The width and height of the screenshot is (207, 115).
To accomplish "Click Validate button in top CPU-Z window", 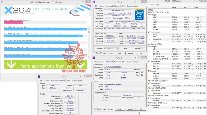I will tap(131, 53).
